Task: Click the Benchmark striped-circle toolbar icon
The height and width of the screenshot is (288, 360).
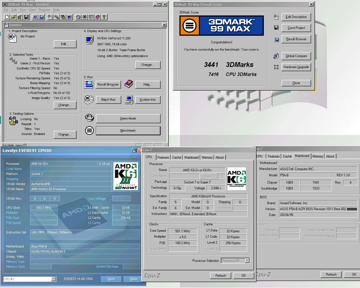Action: click(x=85, y=17)
